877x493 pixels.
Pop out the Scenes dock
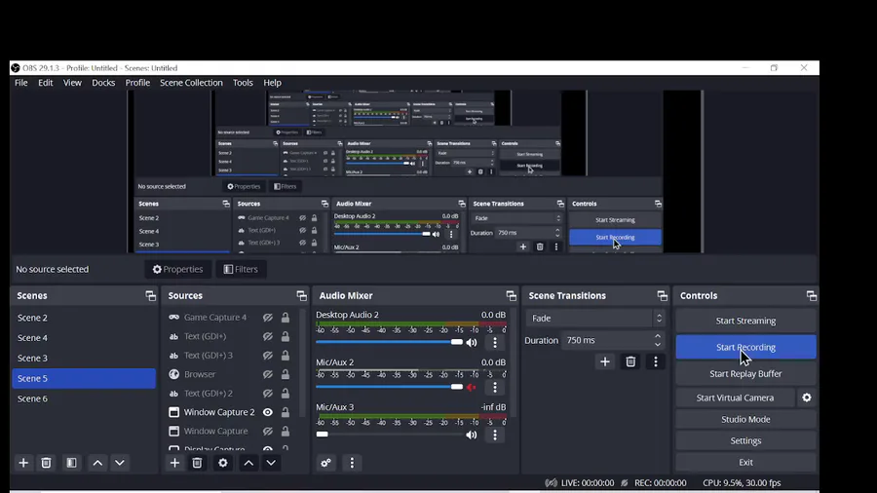coord(150,295)
